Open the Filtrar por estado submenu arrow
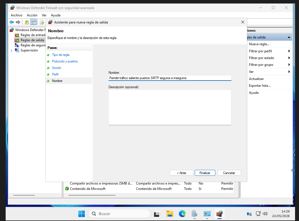The width and height of the screenshot is (299, 221). [x=289, y=58]
